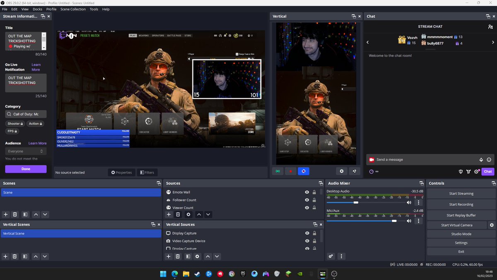Viewport: 497px width, 280px height.
Task: Float the Controls dock
Action: tap(493, 183)
